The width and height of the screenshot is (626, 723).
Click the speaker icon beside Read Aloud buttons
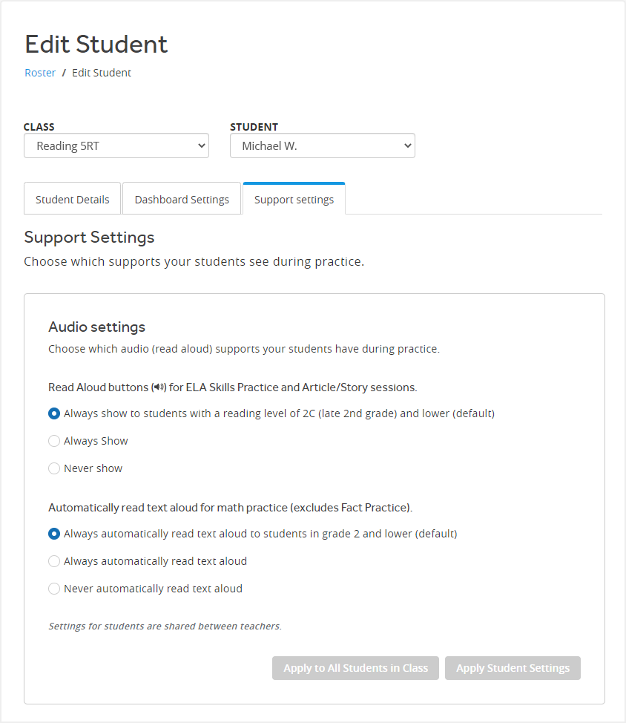[x=159, y=387]
